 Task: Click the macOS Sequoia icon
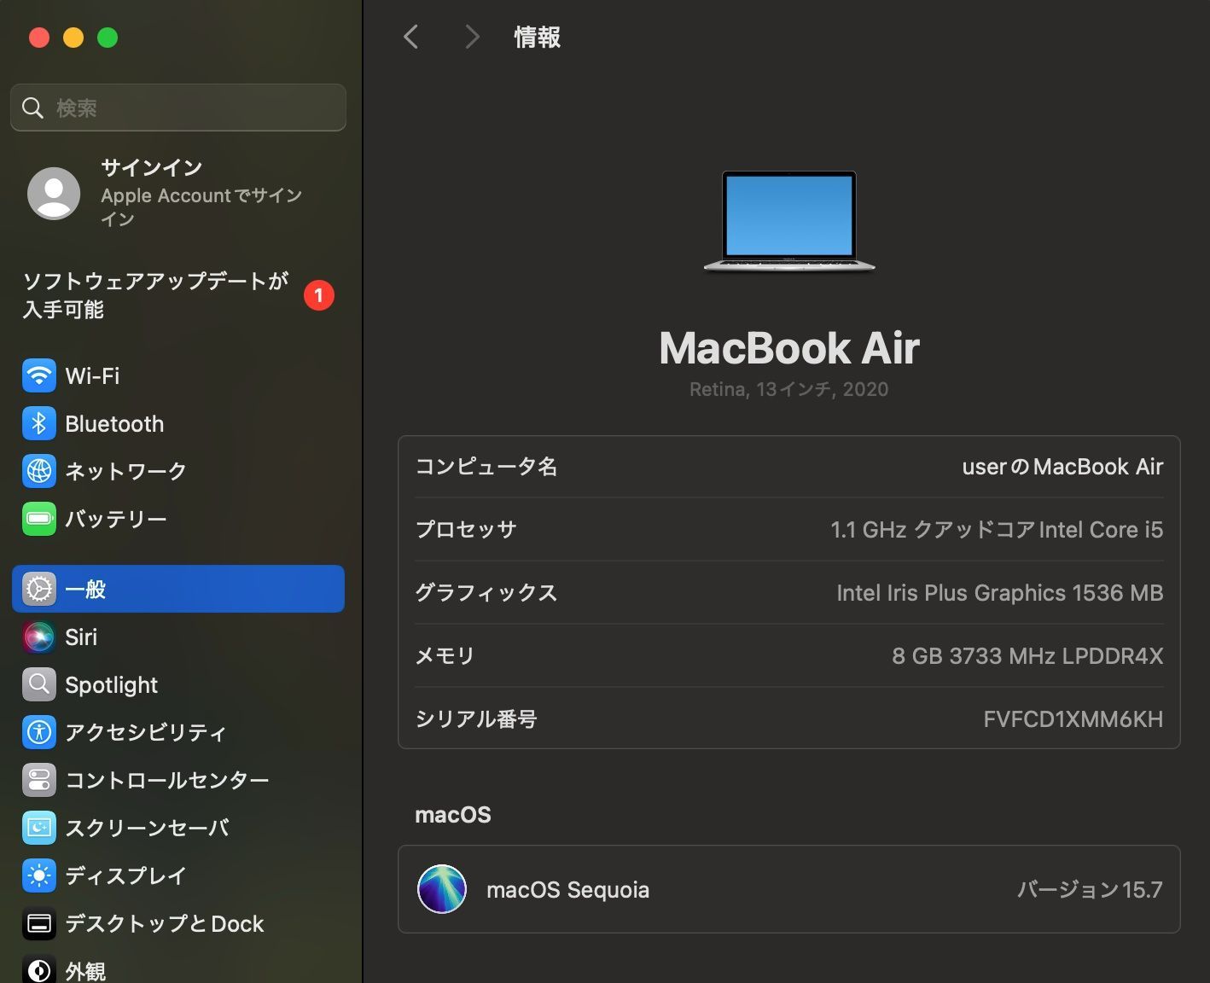[x=442, y=889]
